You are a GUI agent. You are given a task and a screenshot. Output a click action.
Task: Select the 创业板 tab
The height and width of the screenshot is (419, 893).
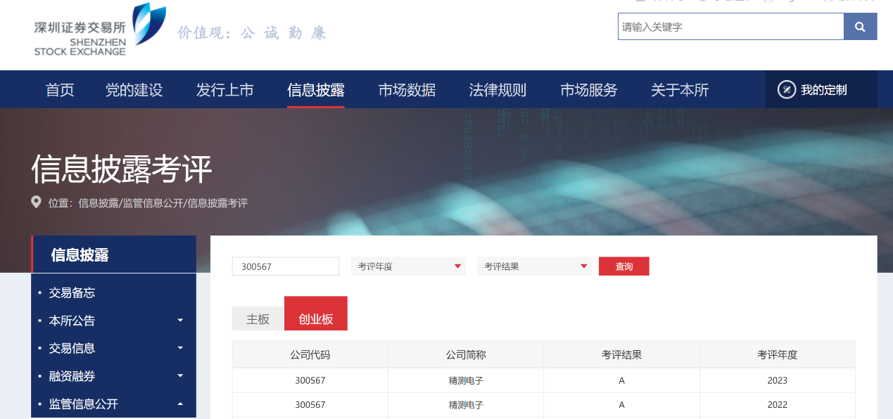[x=315, y=314]
